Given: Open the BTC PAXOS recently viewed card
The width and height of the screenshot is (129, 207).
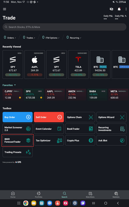Looking at the screenshot, I should pos(100,64).
